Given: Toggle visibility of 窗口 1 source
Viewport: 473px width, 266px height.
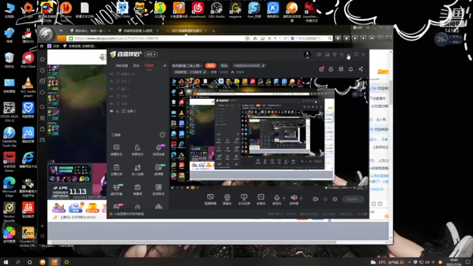Looking at the screenshot, I should click(x=111, y=89).
